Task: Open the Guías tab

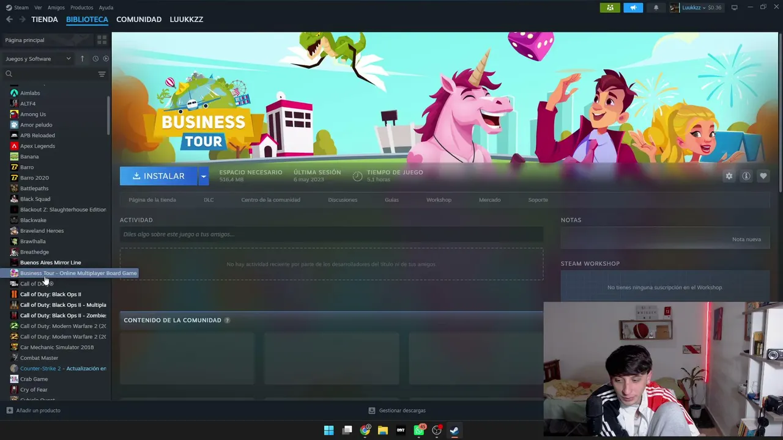Action: (x=391, y=200)
